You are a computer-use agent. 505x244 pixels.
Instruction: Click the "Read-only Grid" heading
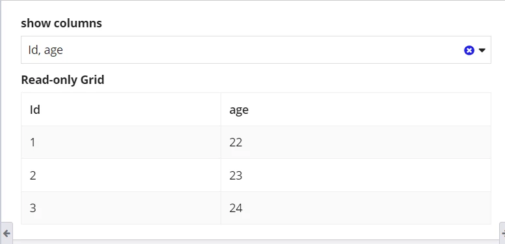click(63, 80)
